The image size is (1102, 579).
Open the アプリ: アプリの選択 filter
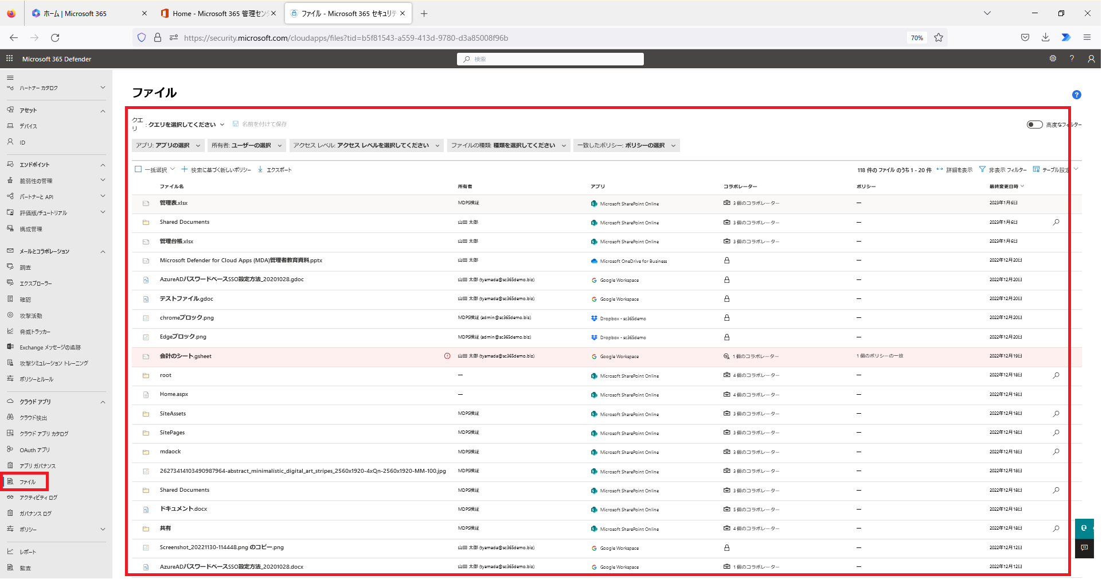(x=168, y=146)
